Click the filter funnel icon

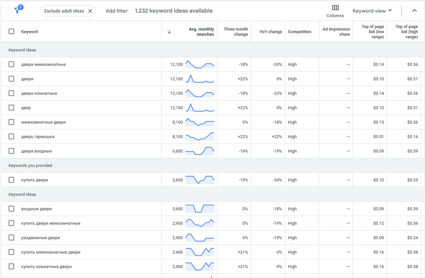click(17, 10)
